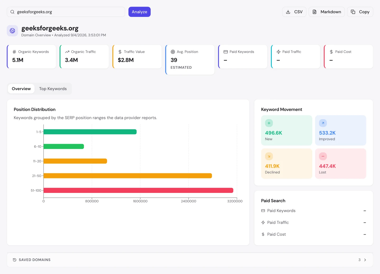The height and width of the screenshot is (274, 380).
Task: Click the 5.1M Organic Keywords value
Action: click(18, 60)
